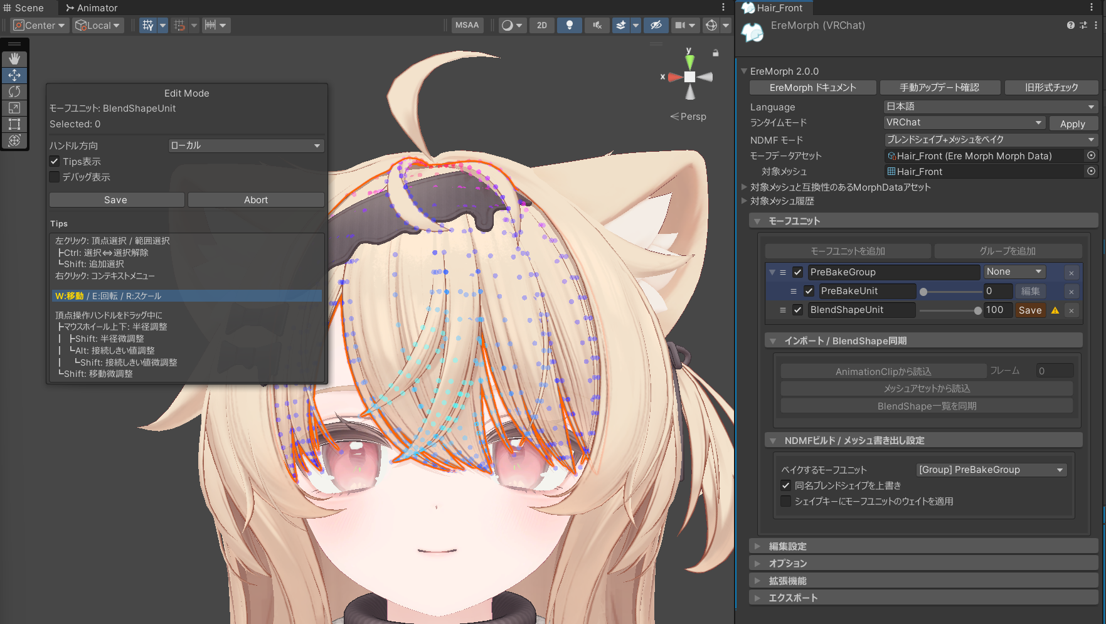Expand the 編集設定 section
Screen dimensions: 1106x624
(x=923, y=546)
